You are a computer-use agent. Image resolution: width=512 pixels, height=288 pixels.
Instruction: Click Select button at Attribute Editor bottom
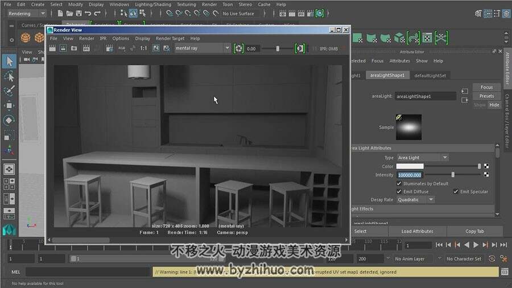click(360, 231)
